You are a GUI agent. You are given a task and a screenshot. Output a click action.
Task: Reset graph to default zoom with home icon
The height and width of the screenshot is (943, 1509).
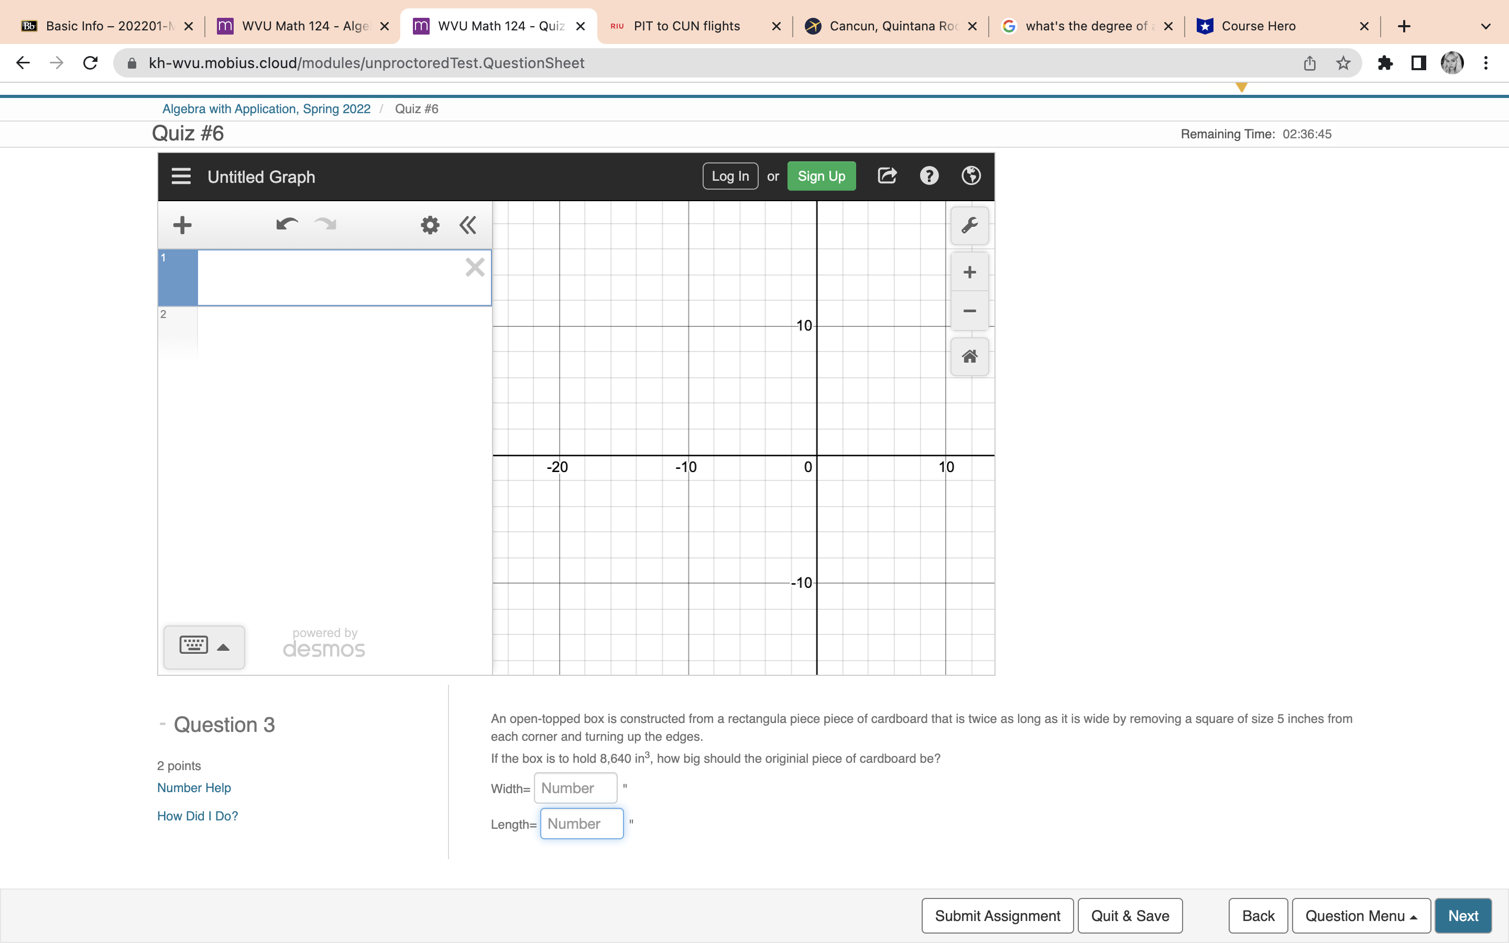click(x=969, y=356)
